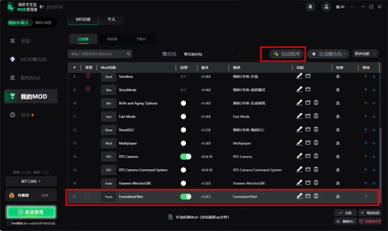
Task: Enable RTS Camera Command System mod
Action: click(x=186, y=170)
